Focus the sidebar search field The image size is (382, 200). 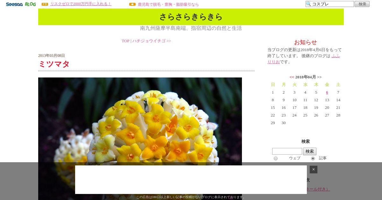click(287, 151)
